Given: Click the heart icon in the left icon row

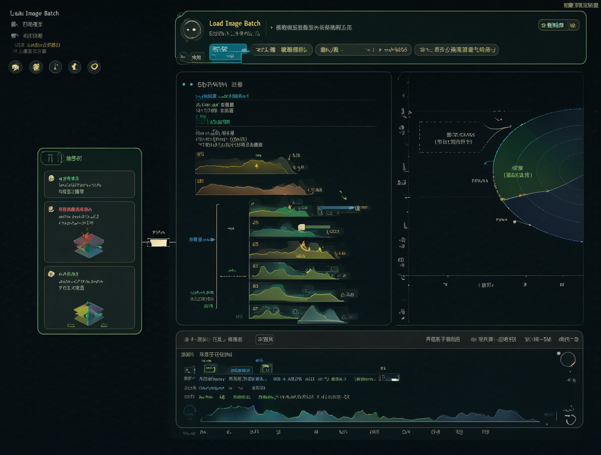Looking at the screenshot, I should (x=94, y=67).
